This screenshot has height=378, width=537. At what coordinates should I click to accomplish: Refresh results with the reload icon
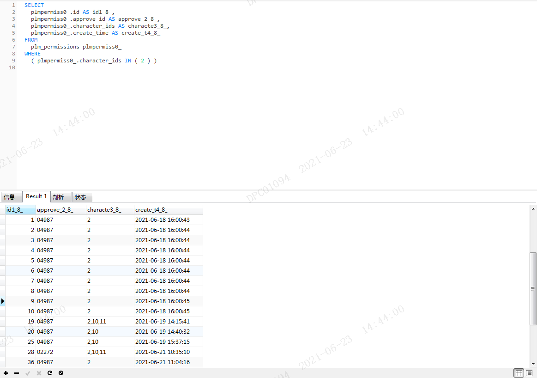[50, 373]
